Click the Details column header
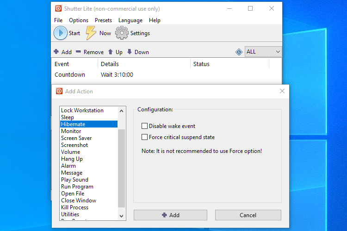Screen dimensions: 347x231 [144, 64]
